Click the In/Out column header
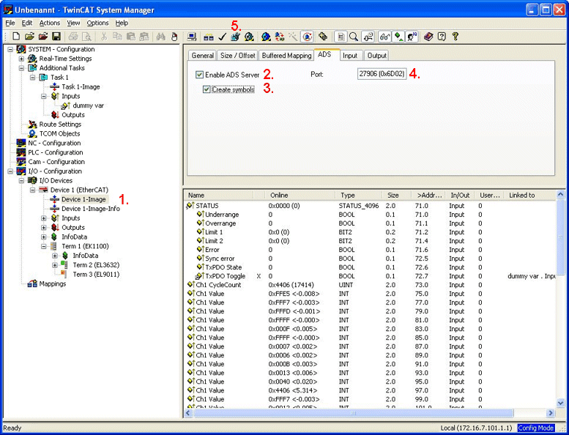This screenshot has width=569, height=435. click(460, 196)
